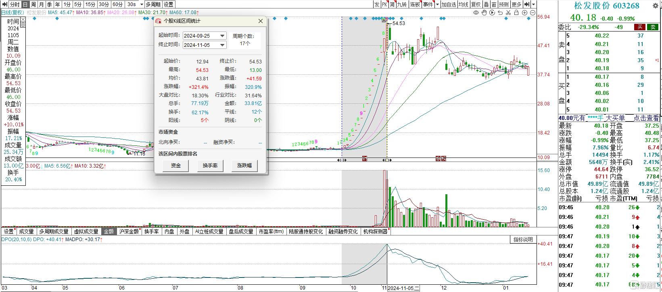
Task: Select the 换手率 indicator tab
Action: 151,231
